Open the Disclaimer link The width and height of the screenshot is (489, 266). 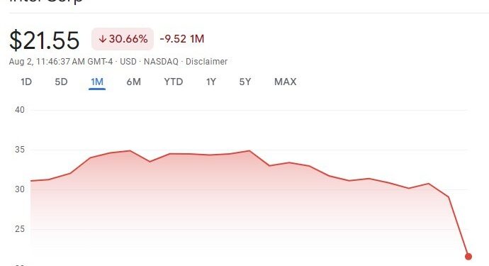coord(206,62)
